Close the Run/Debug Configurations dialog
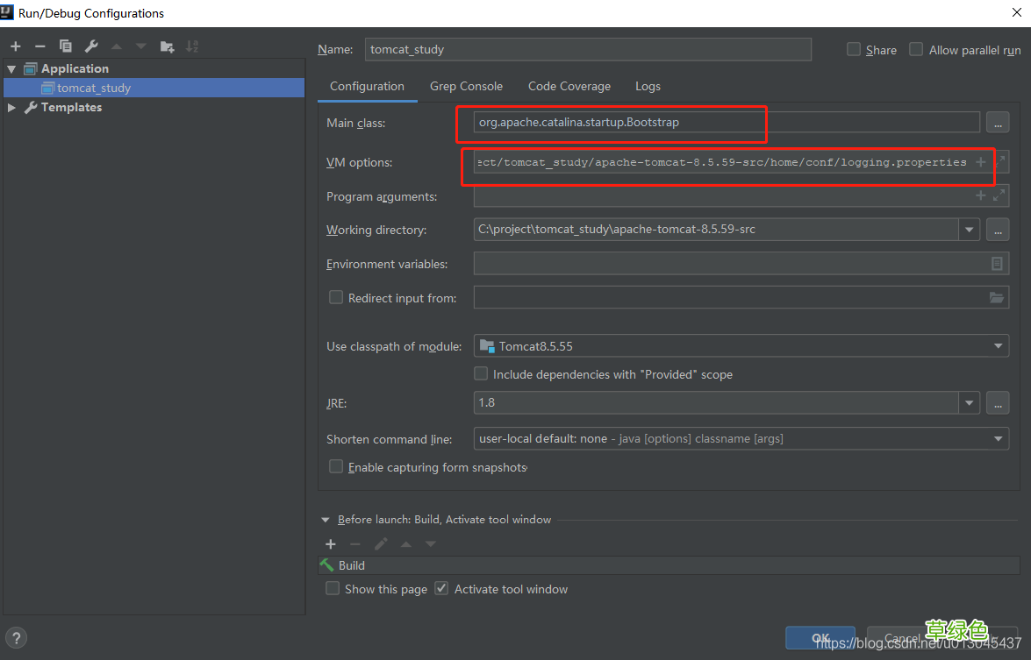Image resolution: width=1031 pixels, height=660 pixels. (x=1017, y=12)
